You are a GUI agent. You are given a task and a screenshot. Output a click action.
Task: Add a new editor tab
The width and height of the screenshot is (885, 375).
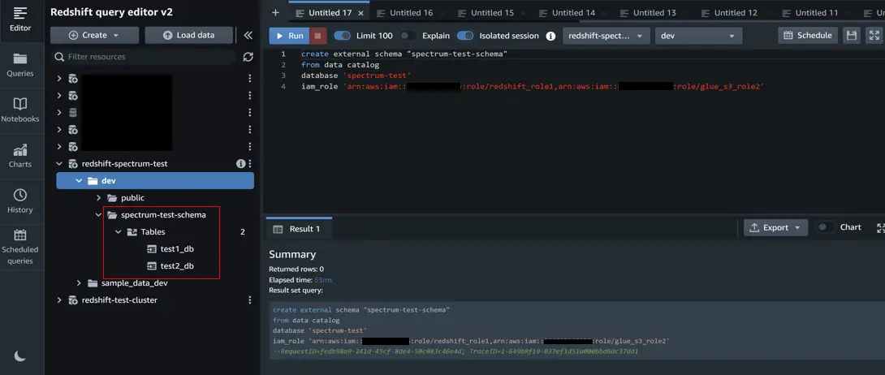pyautogui.click(x=275, y=12)
